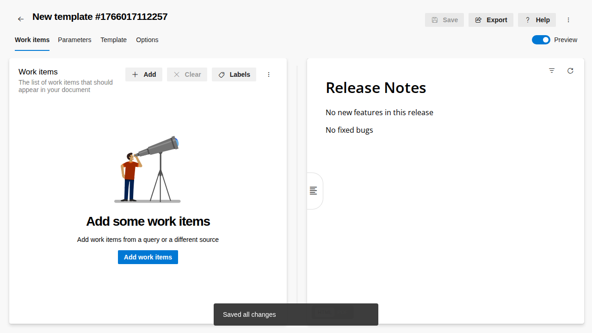The height and width of the screenshot is (333, 592).
Task: Turn off the Preview toggle
Action: [541, 40]
